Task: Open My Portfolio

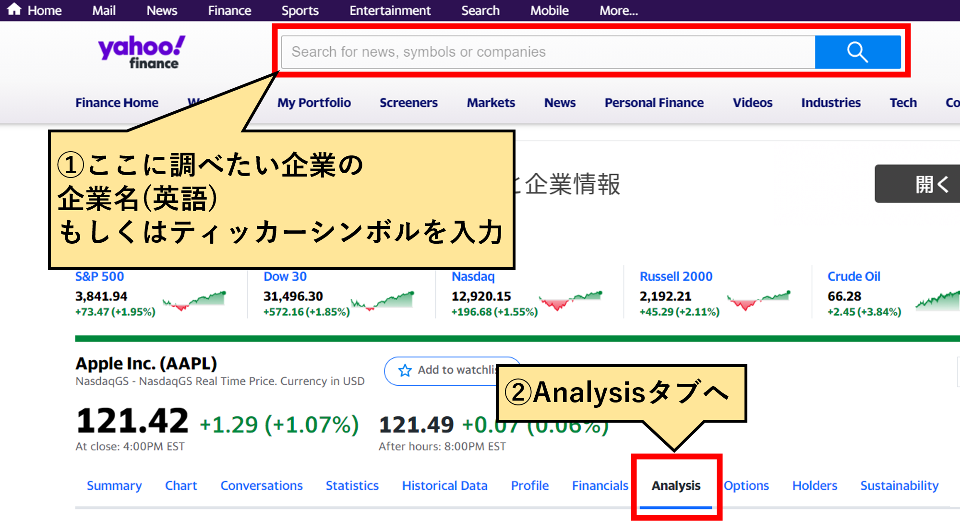Action: (314, 103)
